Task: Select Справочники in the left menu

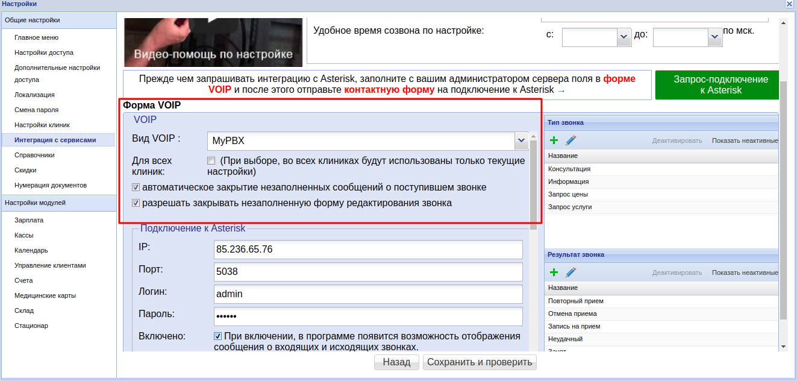Action: (x=35, y=155)
